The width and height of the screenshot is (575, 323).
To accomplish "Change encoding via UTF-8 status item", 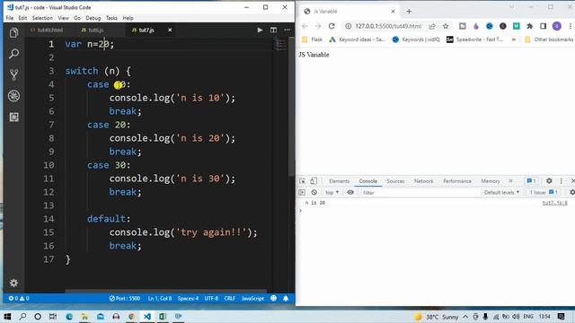I will (211, 299).
